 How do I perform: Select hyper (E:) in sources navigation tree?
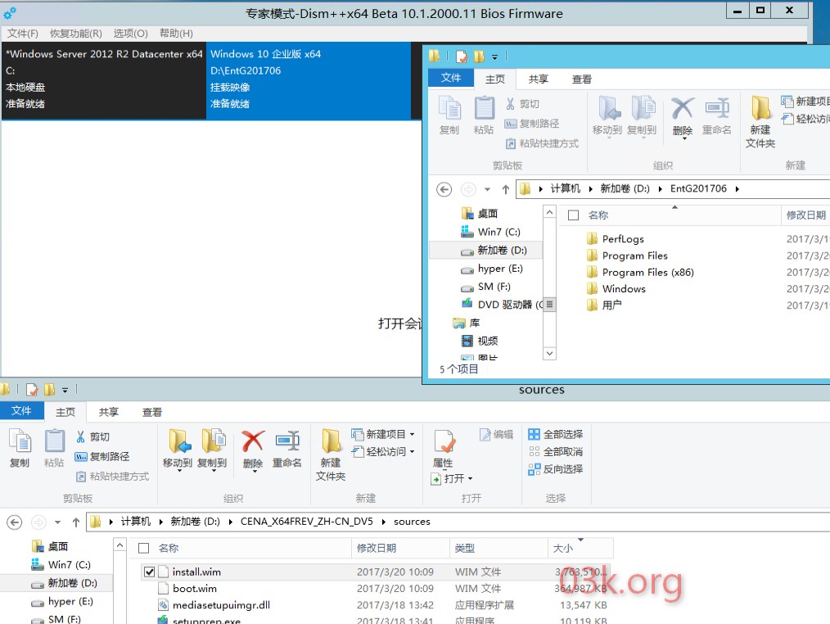(x=62, y=602)
